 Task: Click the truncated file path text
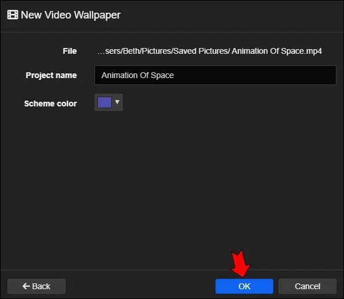pyautogui.click(x=210, y=51)
